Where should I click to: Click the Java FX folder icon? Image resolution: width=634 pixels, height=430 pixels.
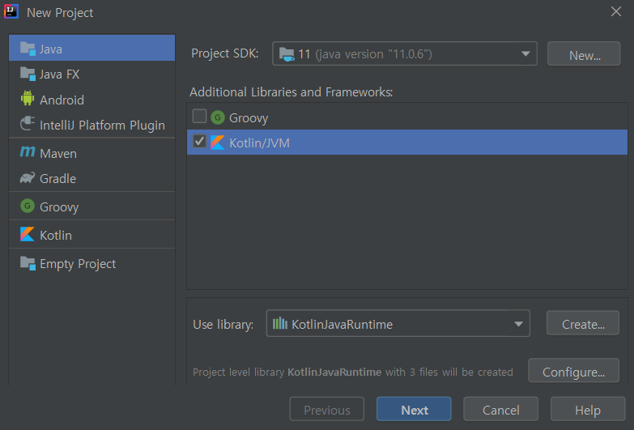coord(28,74)
